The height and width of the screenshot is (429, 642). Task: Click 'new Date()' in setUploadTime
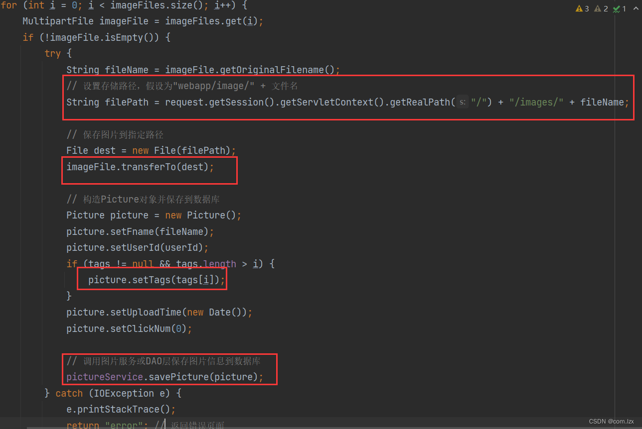click(214, 312)
